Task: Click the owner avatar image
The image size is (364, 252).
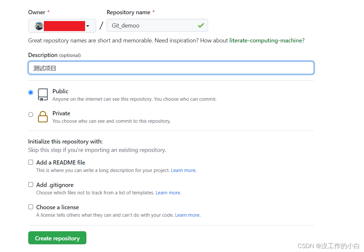Action: click(x=39, y=26)
